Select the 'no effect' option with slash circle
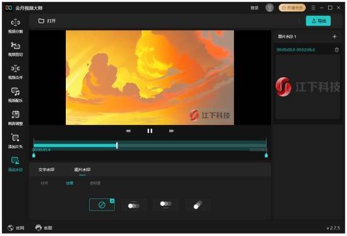This screenshot has height=236, width=347. [102, 205]
